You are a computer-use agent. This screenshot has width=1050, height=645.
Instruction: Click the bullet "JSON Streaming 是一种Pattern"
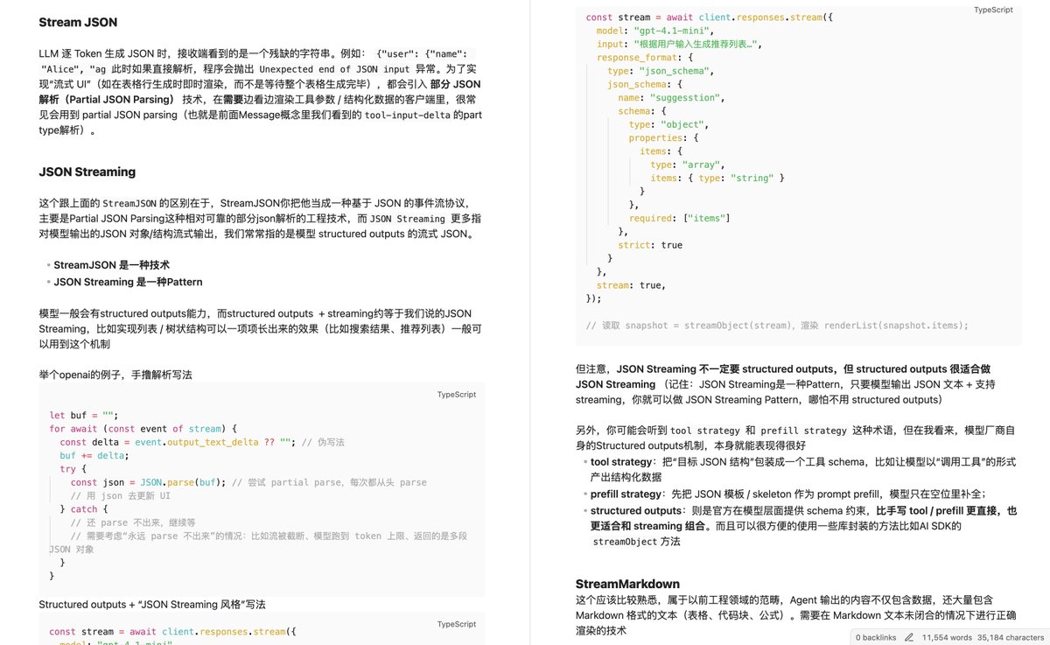[128, 282]
